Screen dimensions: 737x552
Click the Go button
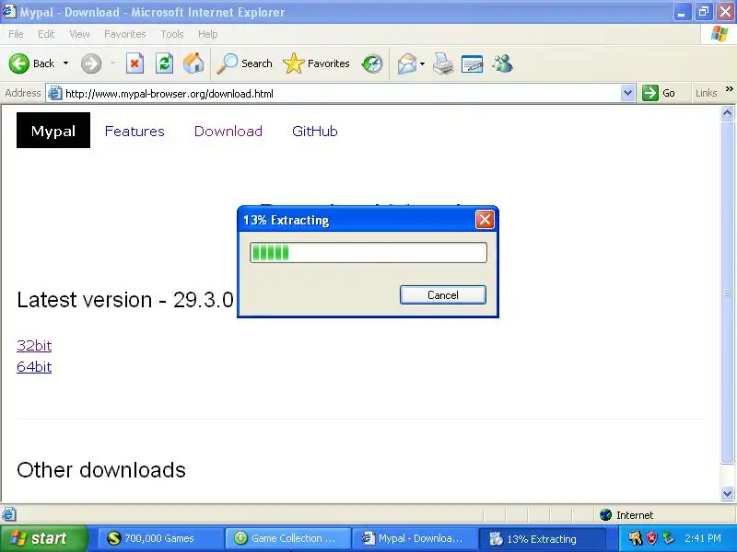pos(659,93)
